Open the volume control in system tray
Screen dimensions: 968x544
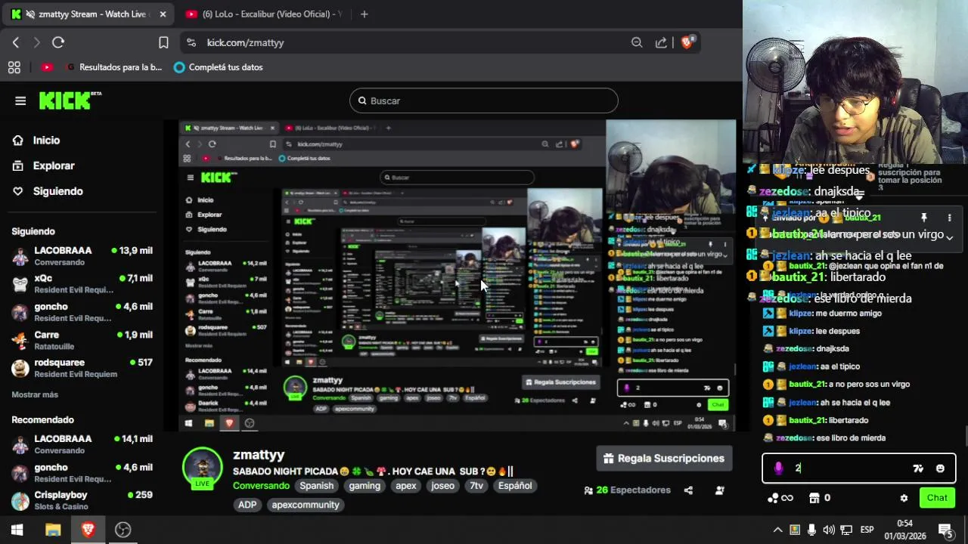coord(829,530)
